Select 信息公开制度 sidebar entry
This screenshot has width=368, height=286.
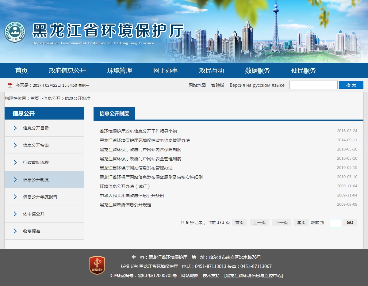coord(36,180)
